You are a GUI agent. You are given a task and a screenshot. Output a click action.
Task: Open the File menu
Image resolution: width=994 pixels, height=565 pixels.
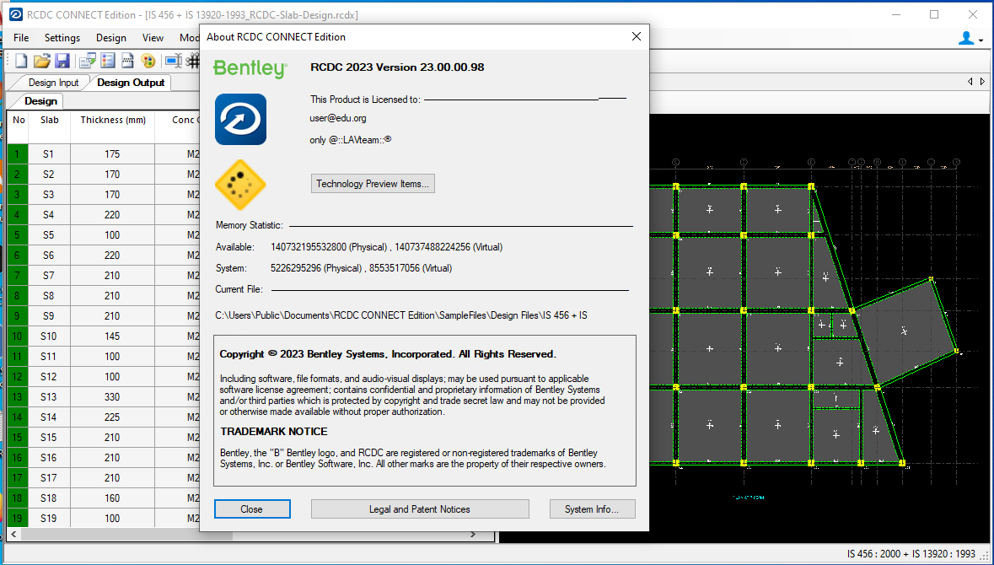21,38
